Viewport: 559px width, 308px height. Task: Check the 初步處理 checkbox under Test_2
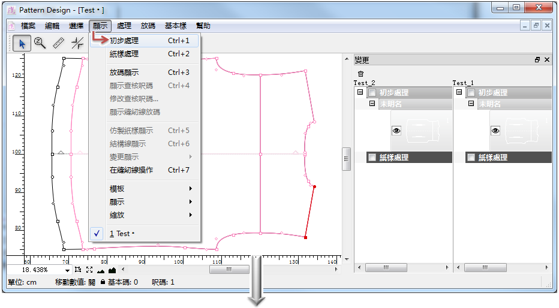coord(372,93)
